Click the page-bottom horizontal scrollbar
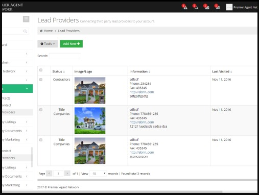The width and height of the screenshot is (259, 195). 112,191
